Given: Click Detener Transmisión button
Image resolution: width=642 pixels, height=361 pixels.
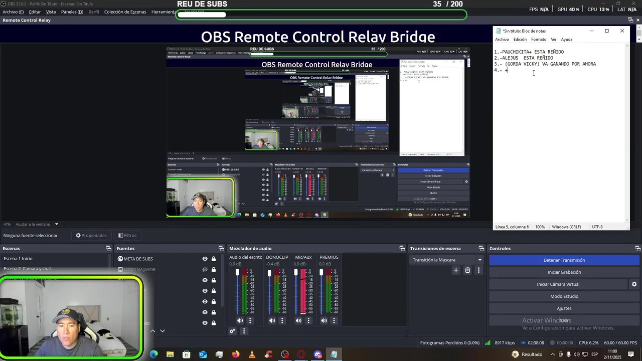Looking at the screenshot, I should click(564, 260).
